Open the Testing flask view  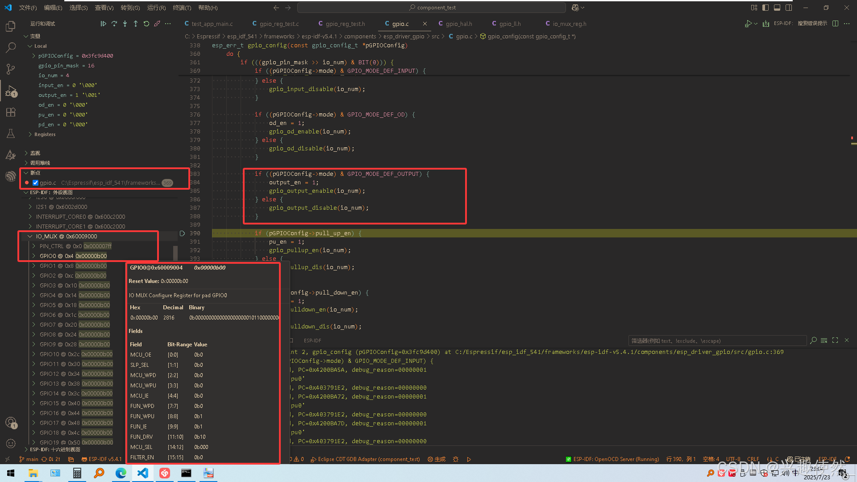(x=11, y=133)
